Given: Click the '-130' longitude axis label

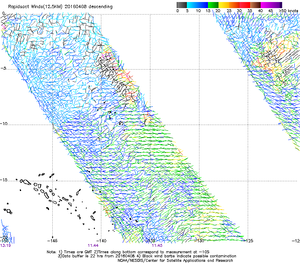Looking at the screenshot, I should 199,241.
